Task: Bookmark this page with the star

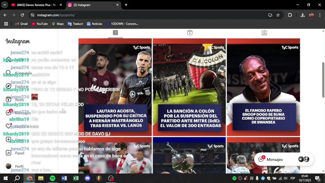Action: tap(278, 15)
